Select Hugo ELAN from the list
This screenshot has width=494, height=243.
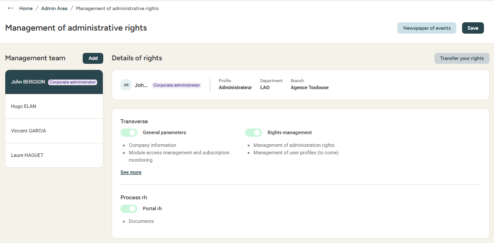[x=24, y=106]
